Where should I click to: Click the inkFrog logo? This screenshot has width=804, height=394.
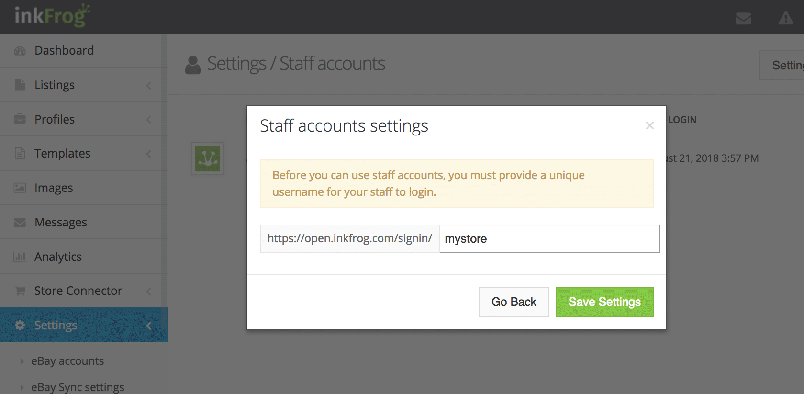[52, 16]
